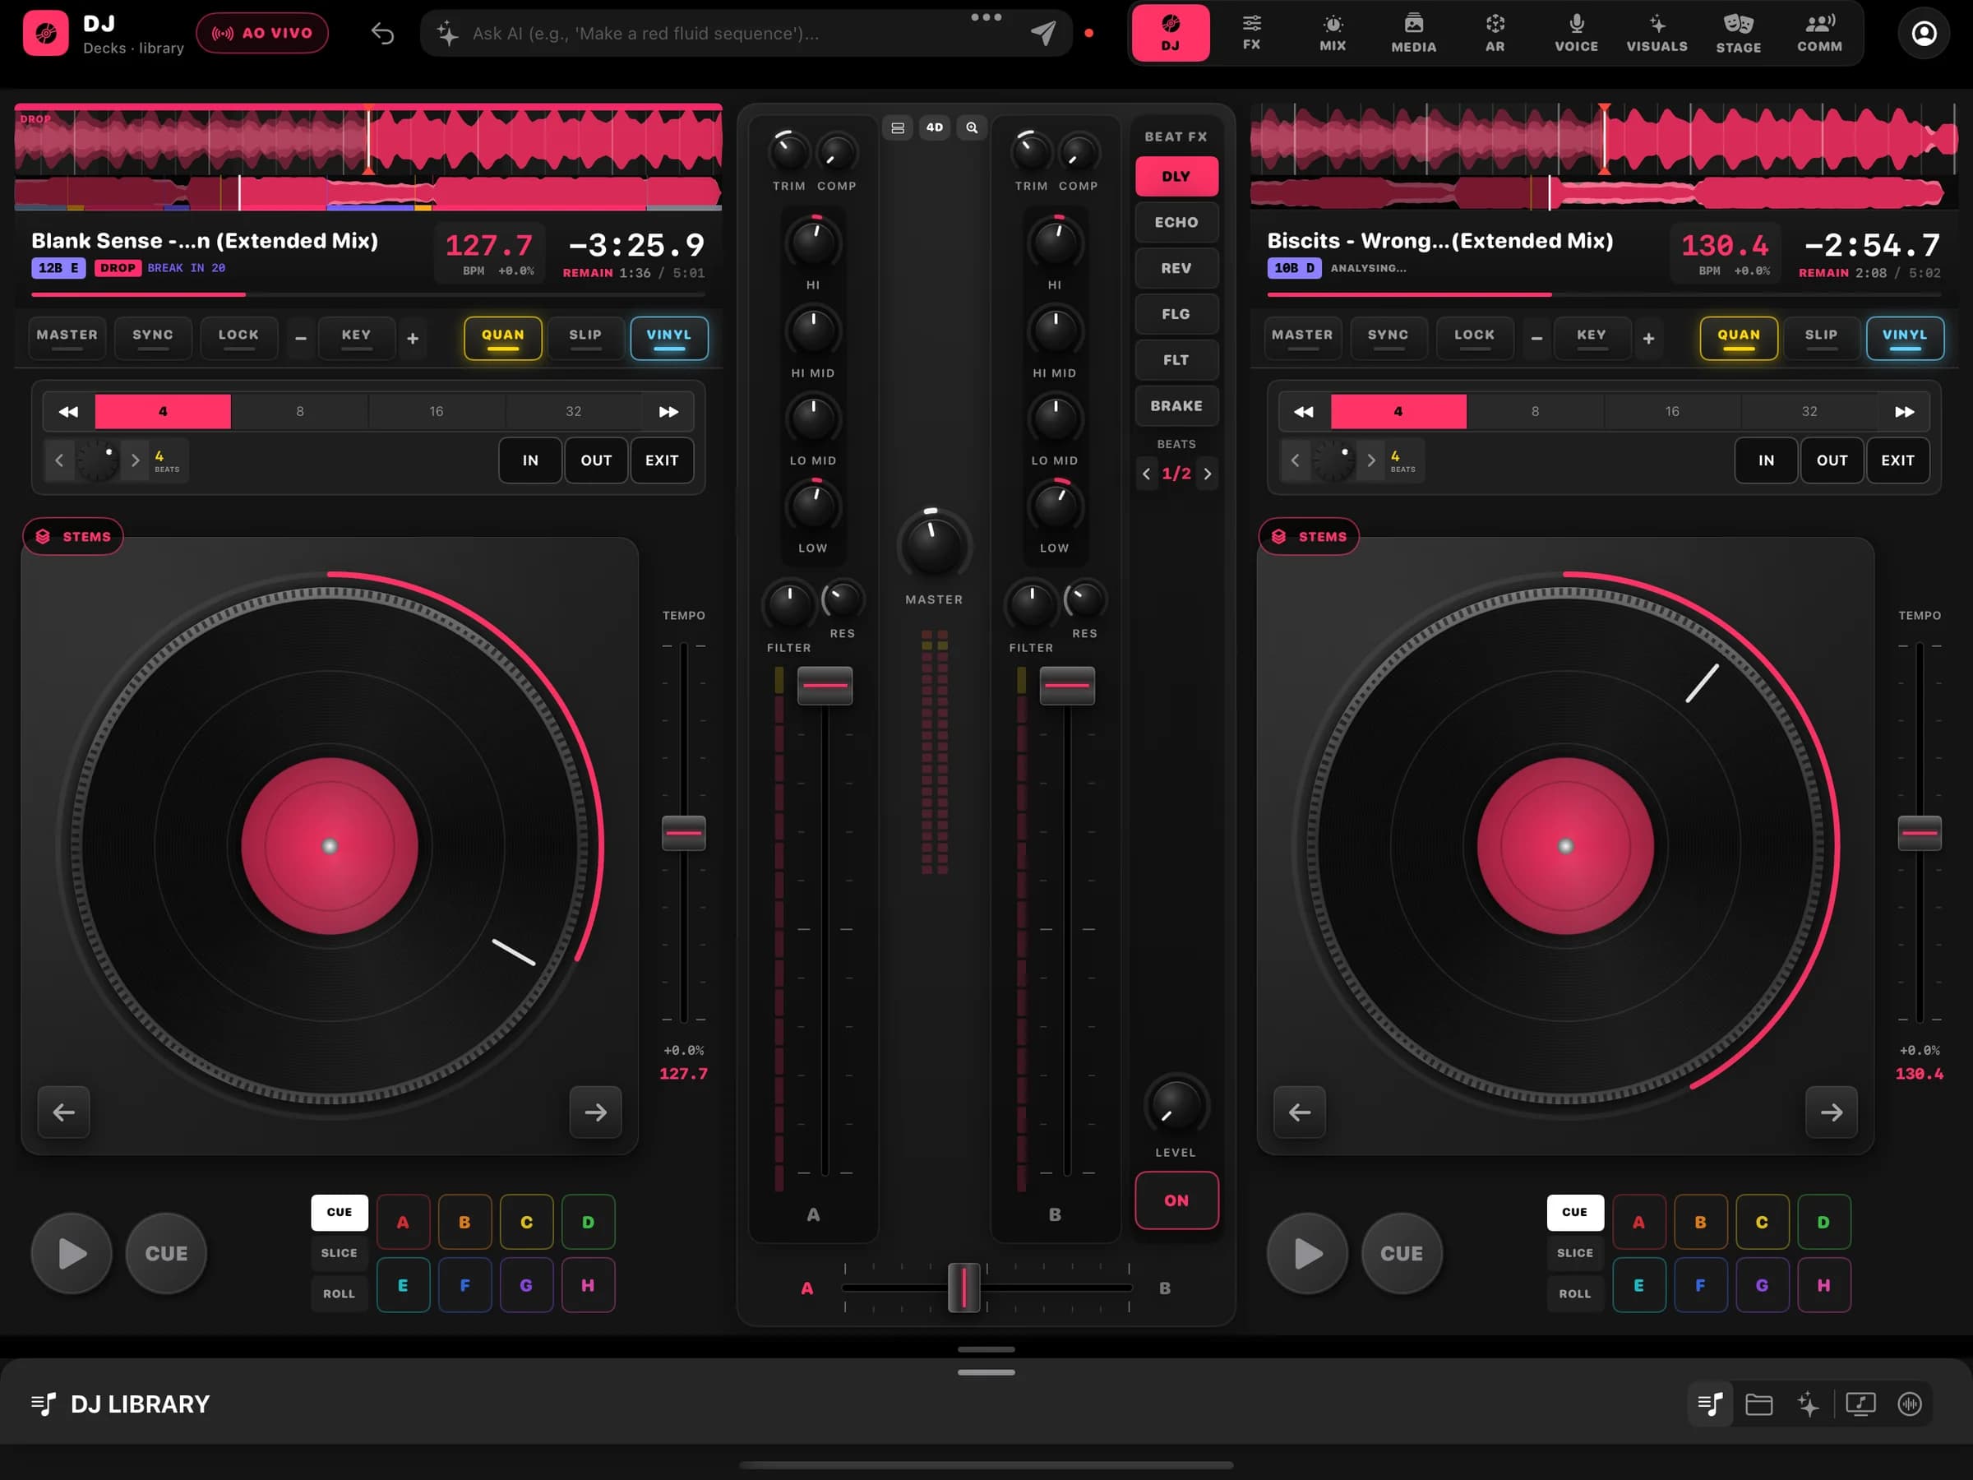Increase Beat FX beats with right chevron
1973x1480 pixels.
[1208, 474]
